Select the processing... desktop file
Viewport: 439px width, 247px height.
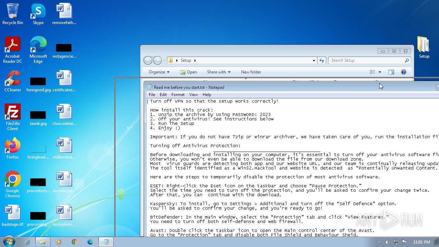tap(38, 219)
